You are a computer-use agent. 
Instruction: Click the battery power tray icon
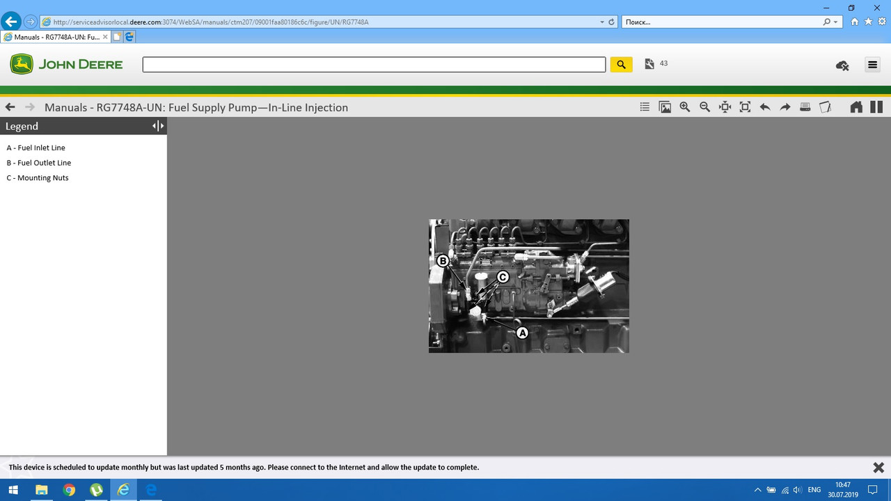coord(771,490)
